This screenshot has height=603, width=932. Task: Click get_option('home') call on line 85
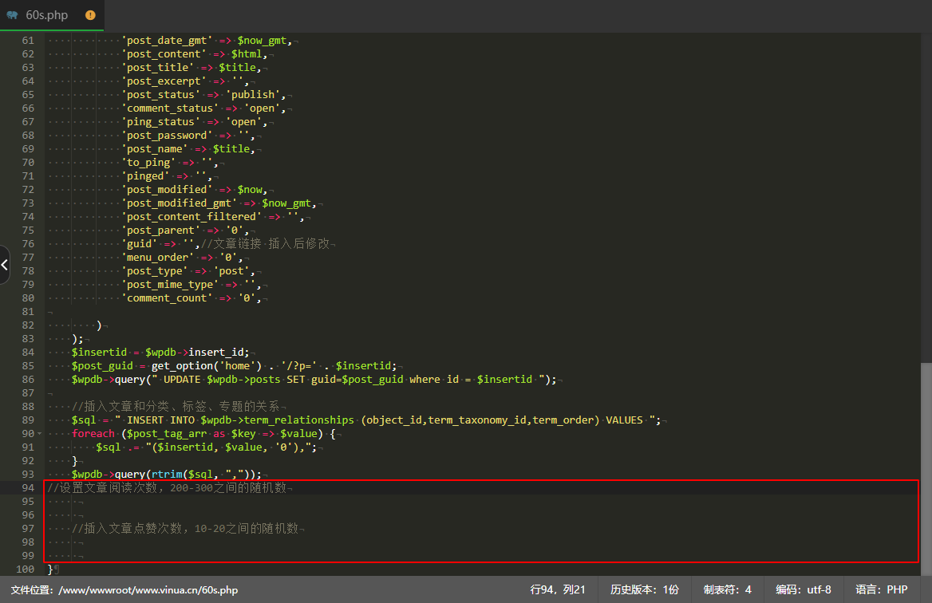click(207, 366)
